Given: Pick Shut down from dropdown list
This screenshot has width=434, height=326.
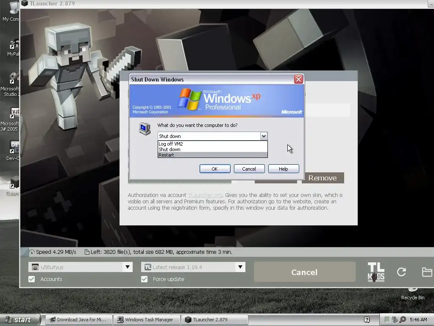Looking at the screenshot, I should [x=213, y=149].
